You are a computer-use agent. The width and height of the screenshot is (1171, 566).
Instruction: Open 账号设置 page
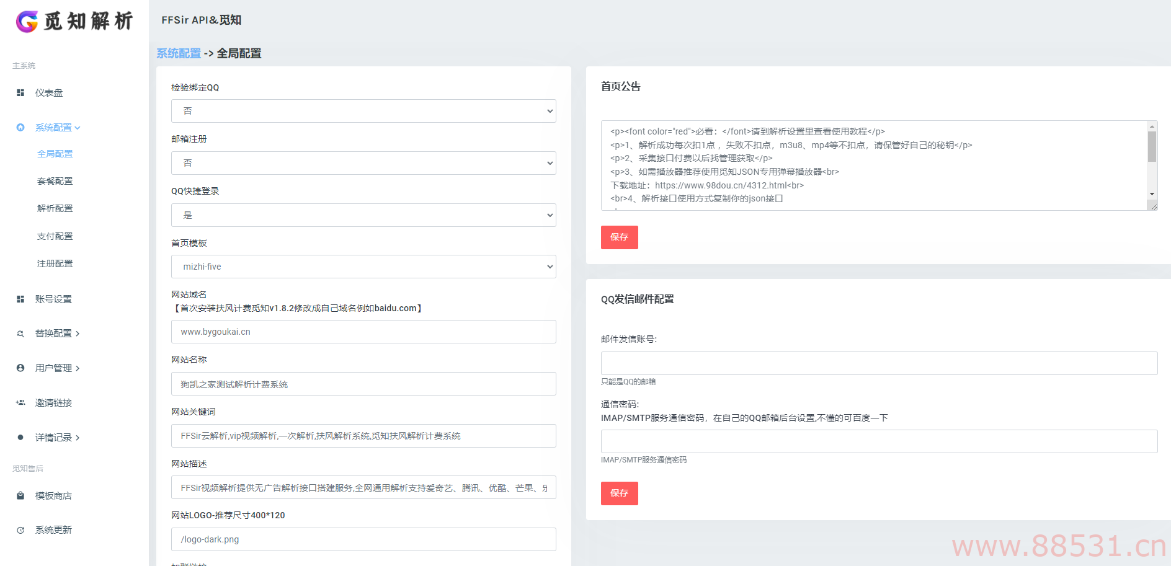pyautogui.click(x=53, y=299)
